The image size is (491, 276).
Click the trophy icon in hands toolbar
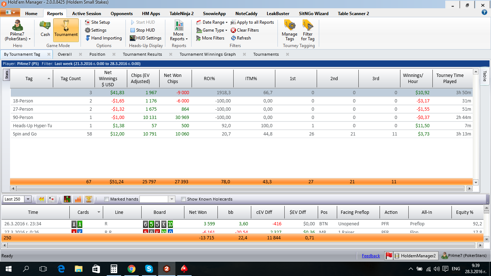pyautogui.click(x=88, y=199)
